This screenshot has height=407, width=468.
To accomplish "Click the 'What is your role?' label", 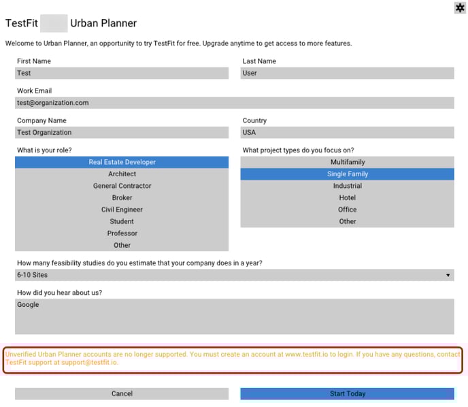I will (x=44, y=150).
